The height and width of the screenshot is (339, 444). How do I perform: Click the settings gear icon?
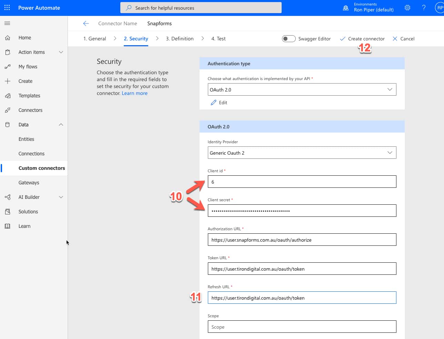407,8
